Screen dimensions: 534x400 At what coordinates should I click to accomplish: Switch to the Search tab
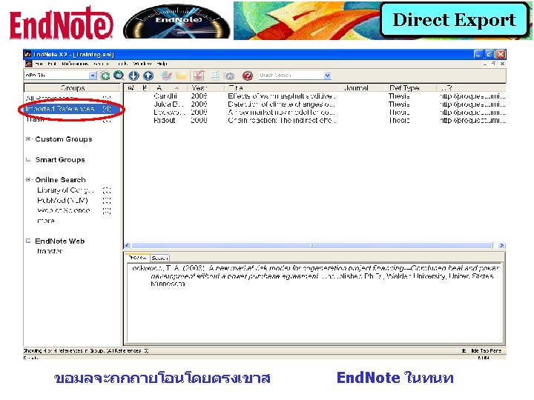[x=159, y=258]
